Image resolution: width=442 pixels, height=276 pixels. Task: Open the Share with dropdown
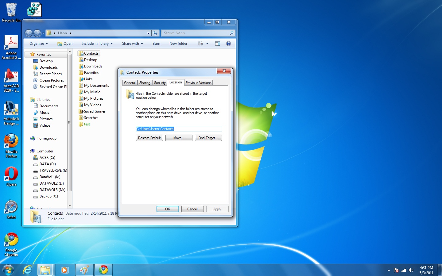133,44
